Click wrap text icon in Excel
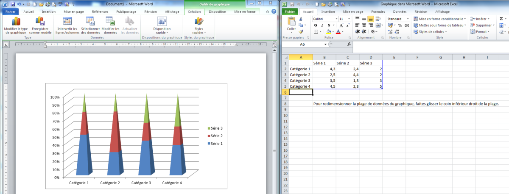 coord(378,19)
